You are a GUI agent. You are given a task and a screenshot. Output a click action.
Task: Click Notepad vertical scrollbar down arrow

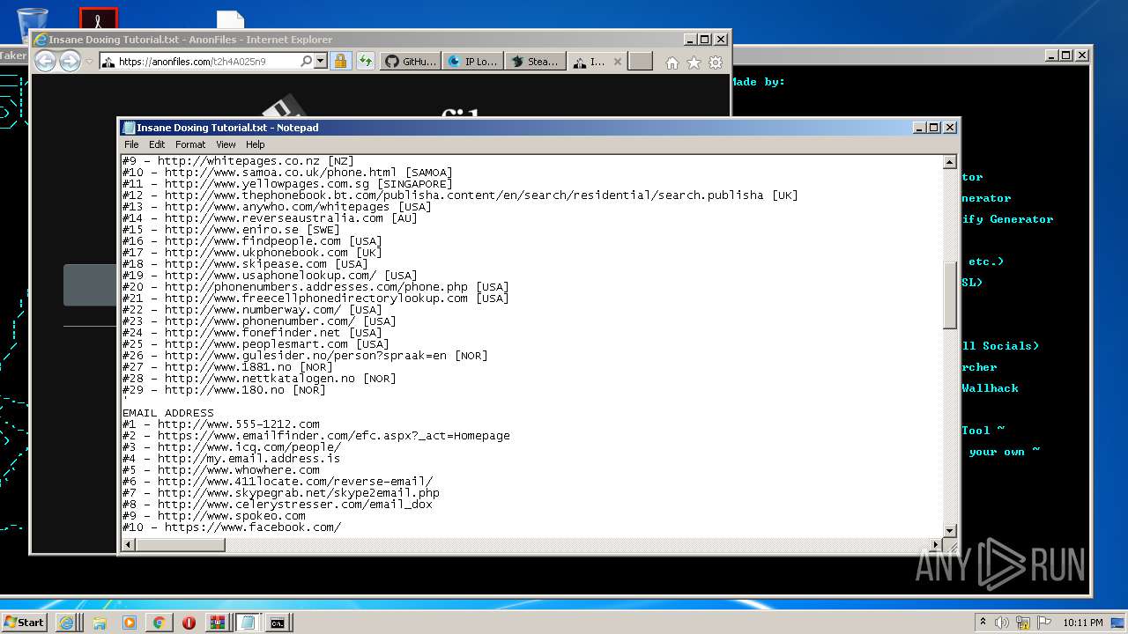[950, 530]
